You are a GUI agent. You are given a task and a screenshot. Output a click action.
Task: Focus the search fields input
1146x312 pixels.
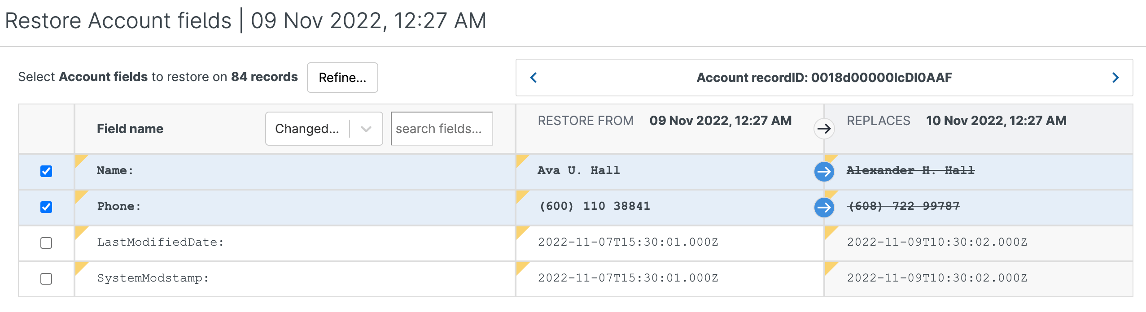442,129
